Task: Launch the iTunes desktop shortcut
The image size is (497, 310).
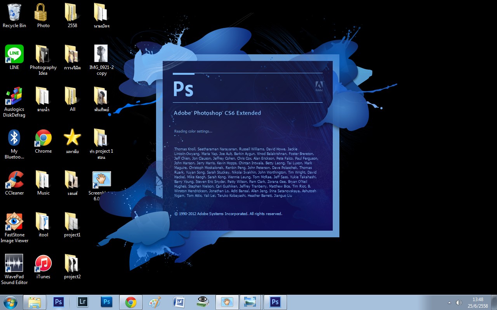Action: pyautogui.click(x=43, y=267)
